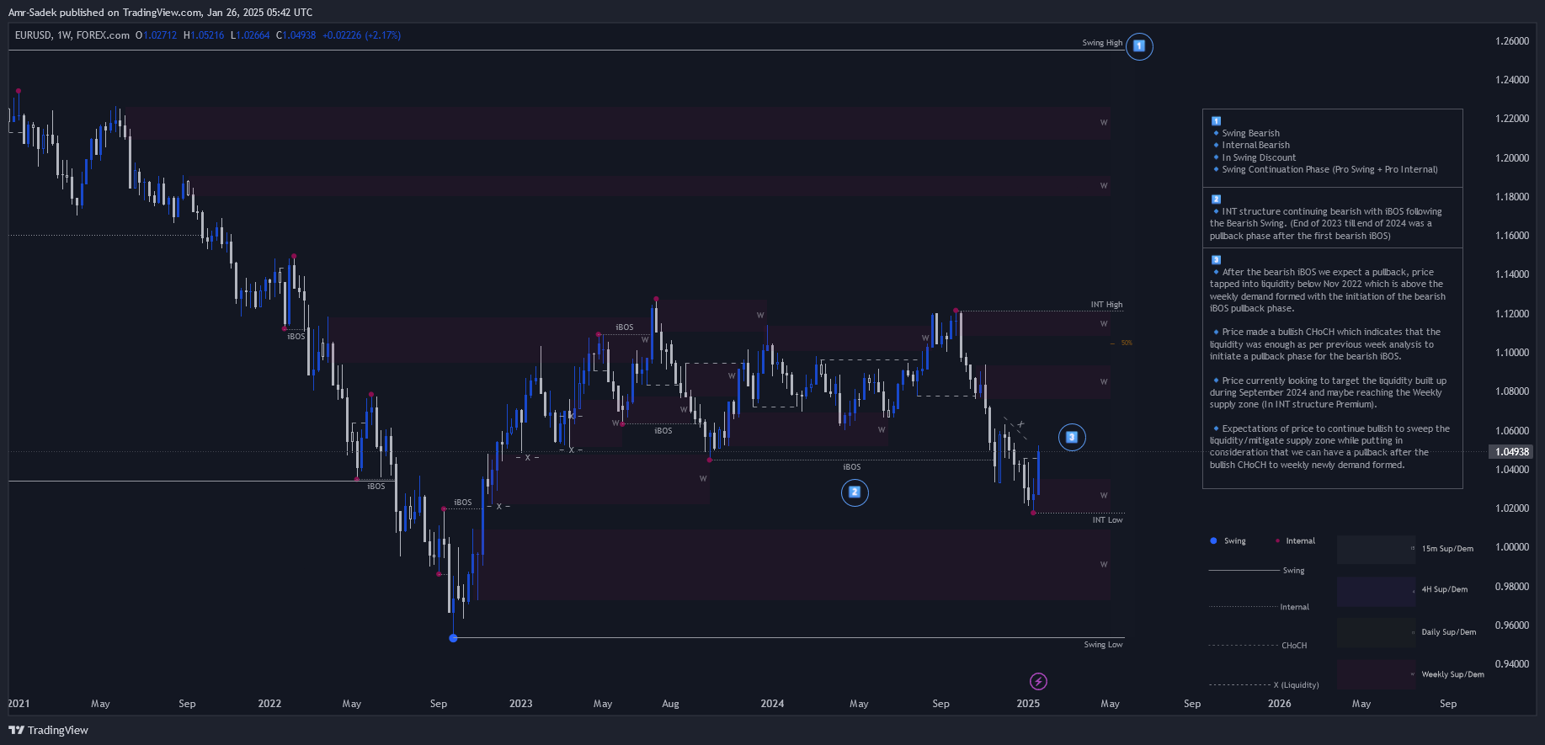This screenshot has width=1545, height=745.
Task: Click the current price tag 1.04938 on the axis
Action: tap(1511, 452)
